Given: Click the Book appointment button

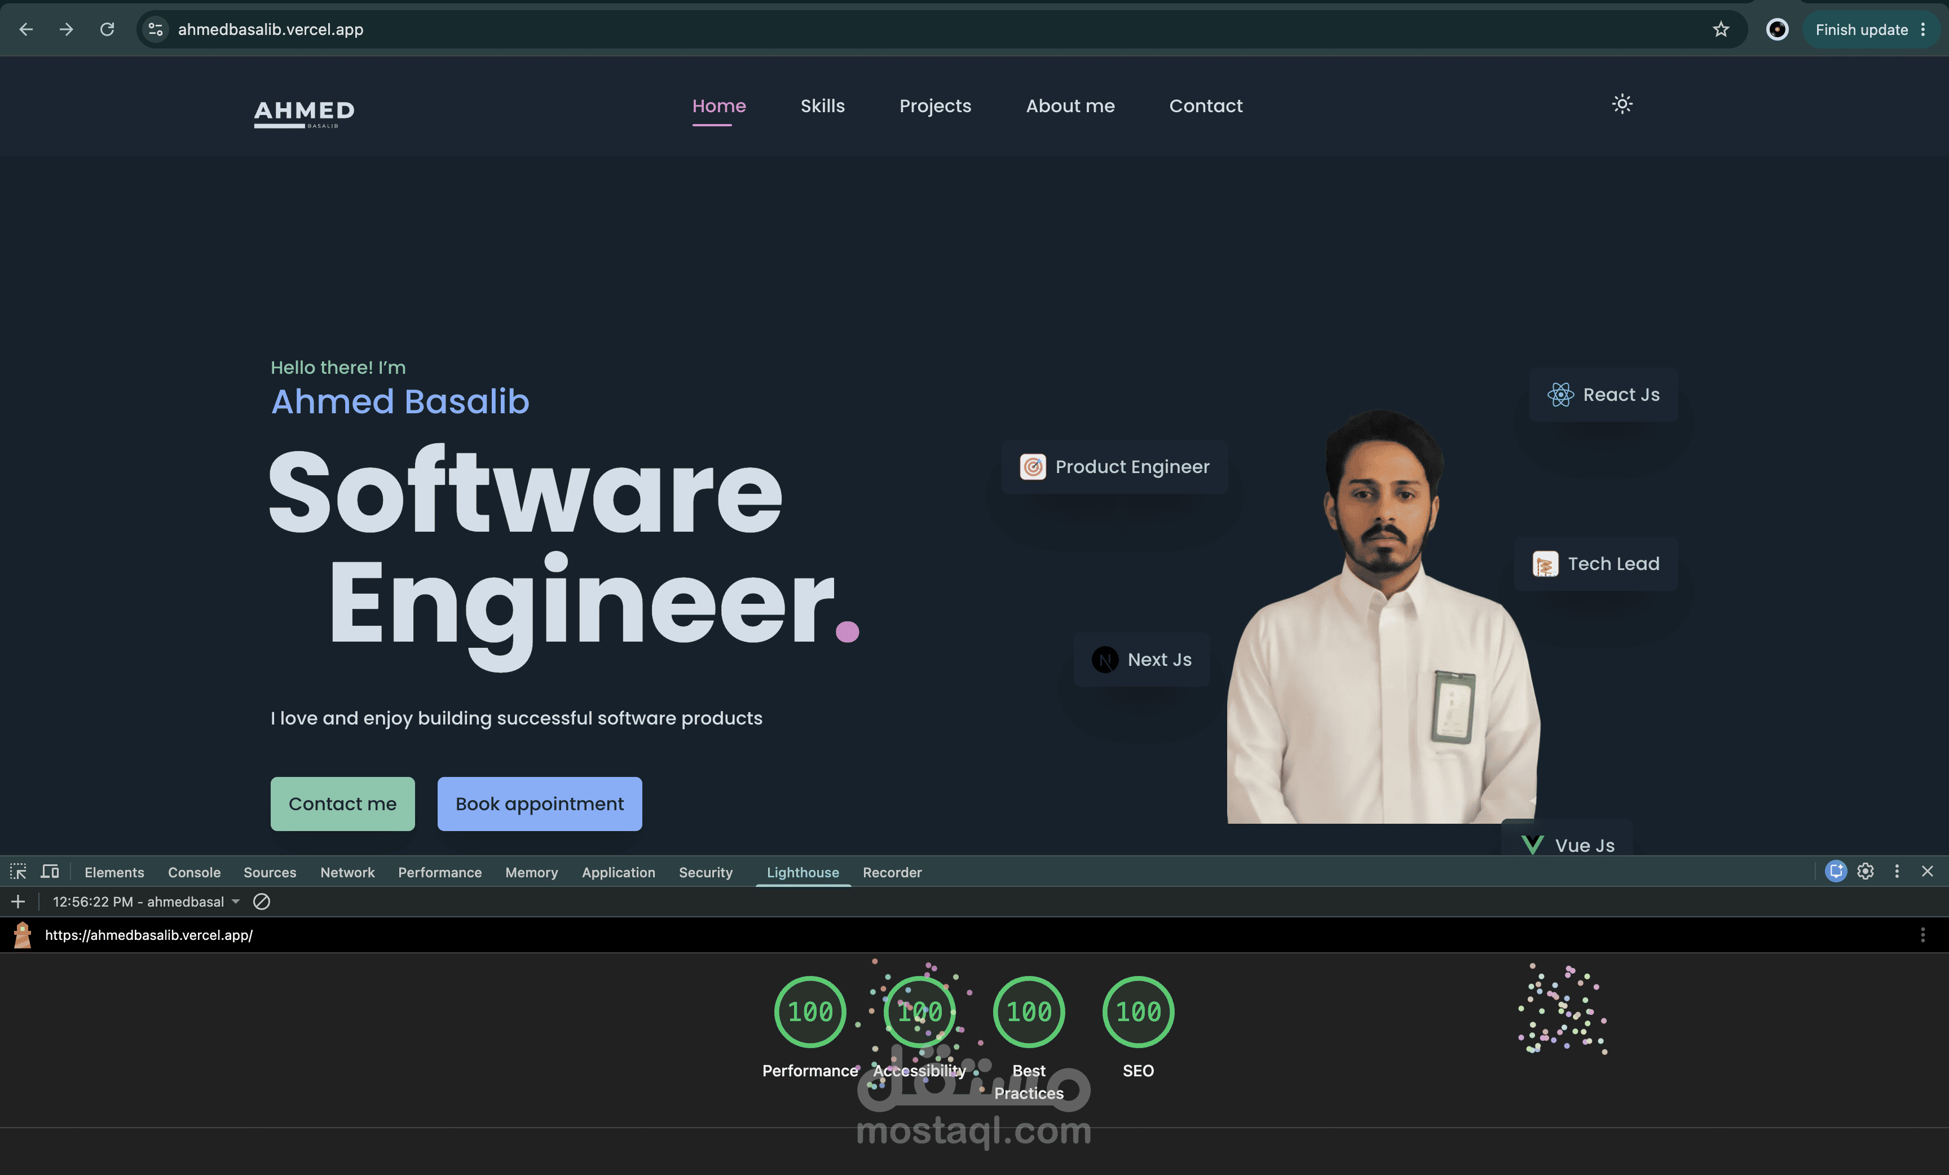Looking at the screenshot, I should (x=540, y=803).
